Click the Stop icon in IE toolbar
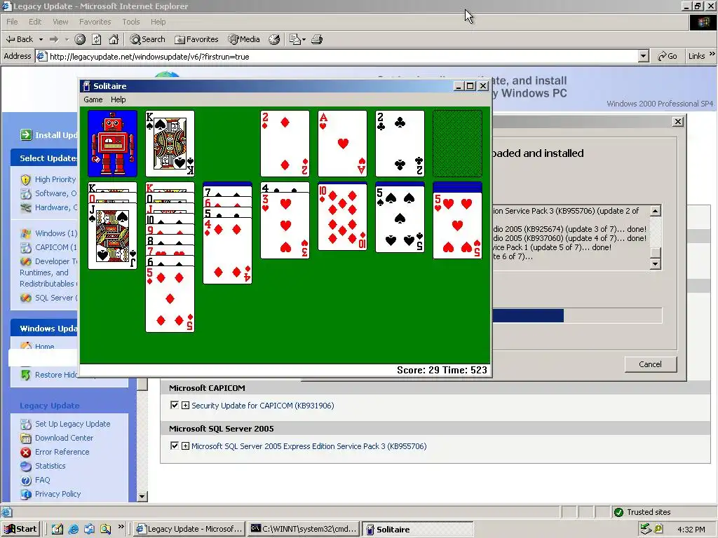The image size is (718, 538). coord(80,39)
